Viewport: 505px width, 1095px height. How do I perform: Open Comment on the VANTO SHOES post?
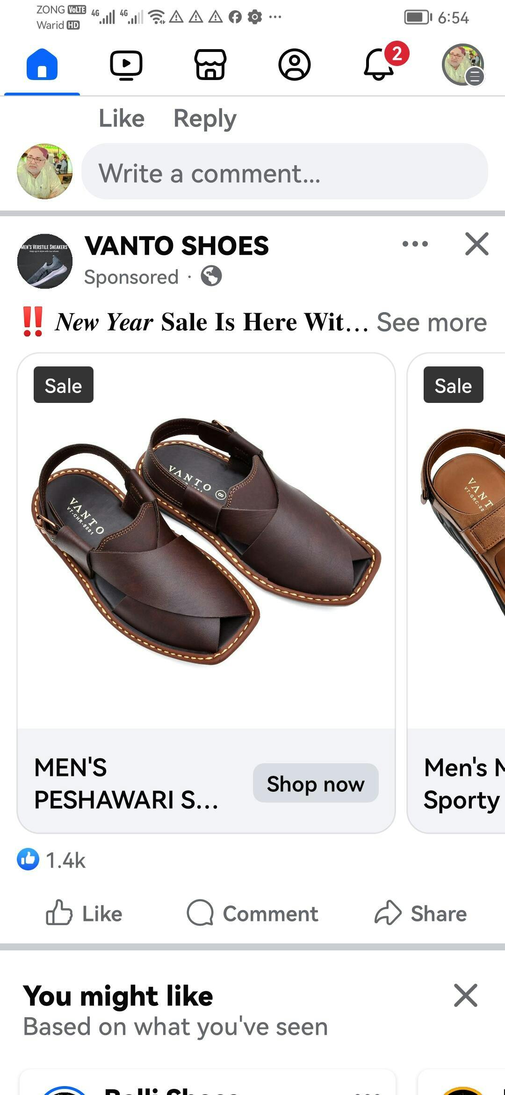(x=252, y=914)
